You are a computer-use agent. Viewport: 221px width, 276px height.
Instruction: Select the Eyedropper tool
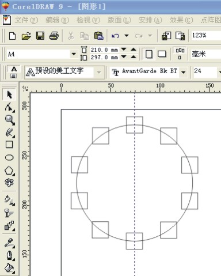9,243
